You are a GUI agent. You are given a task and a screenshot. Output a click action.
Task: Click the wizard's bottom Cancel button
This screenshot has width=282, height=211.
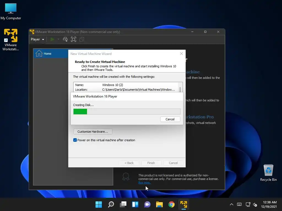point(173,163)
